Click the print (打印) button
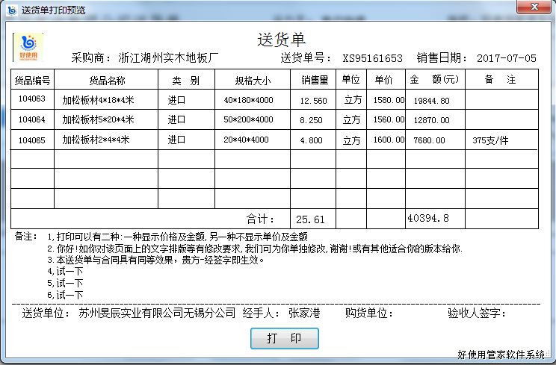The image size is (556, 365). pos(284,338)
